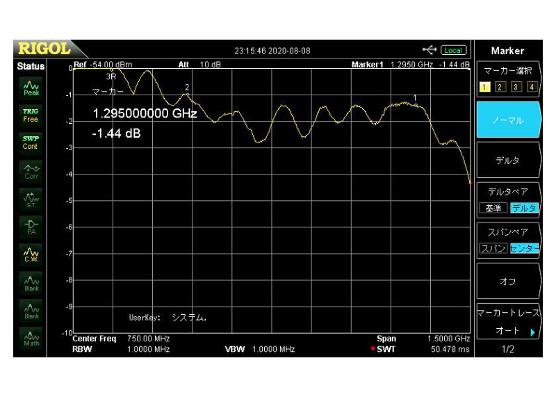This screenshot has height=397, width=556.
Task: Select marker 4 in マーカー選択
Action: click(532, 87)
